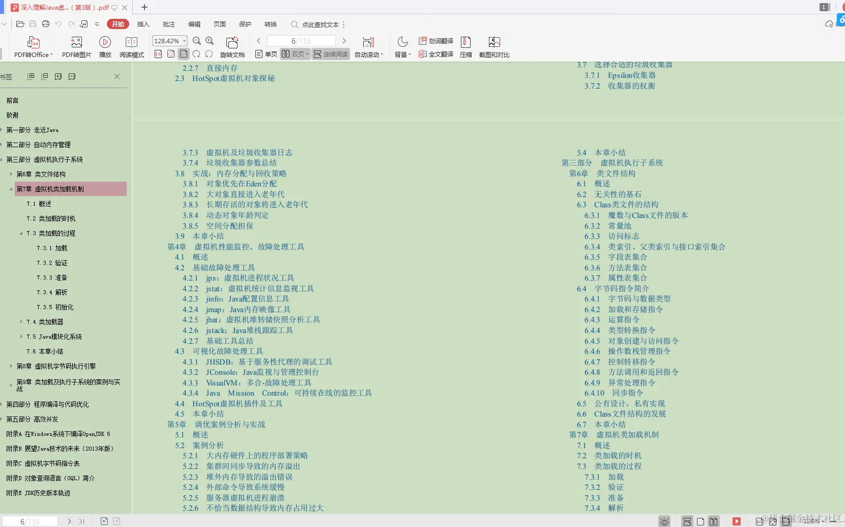Viewport: 845px width, 527px height.
Task: Toggle 双页 two-page view
Action: [294, 53]
